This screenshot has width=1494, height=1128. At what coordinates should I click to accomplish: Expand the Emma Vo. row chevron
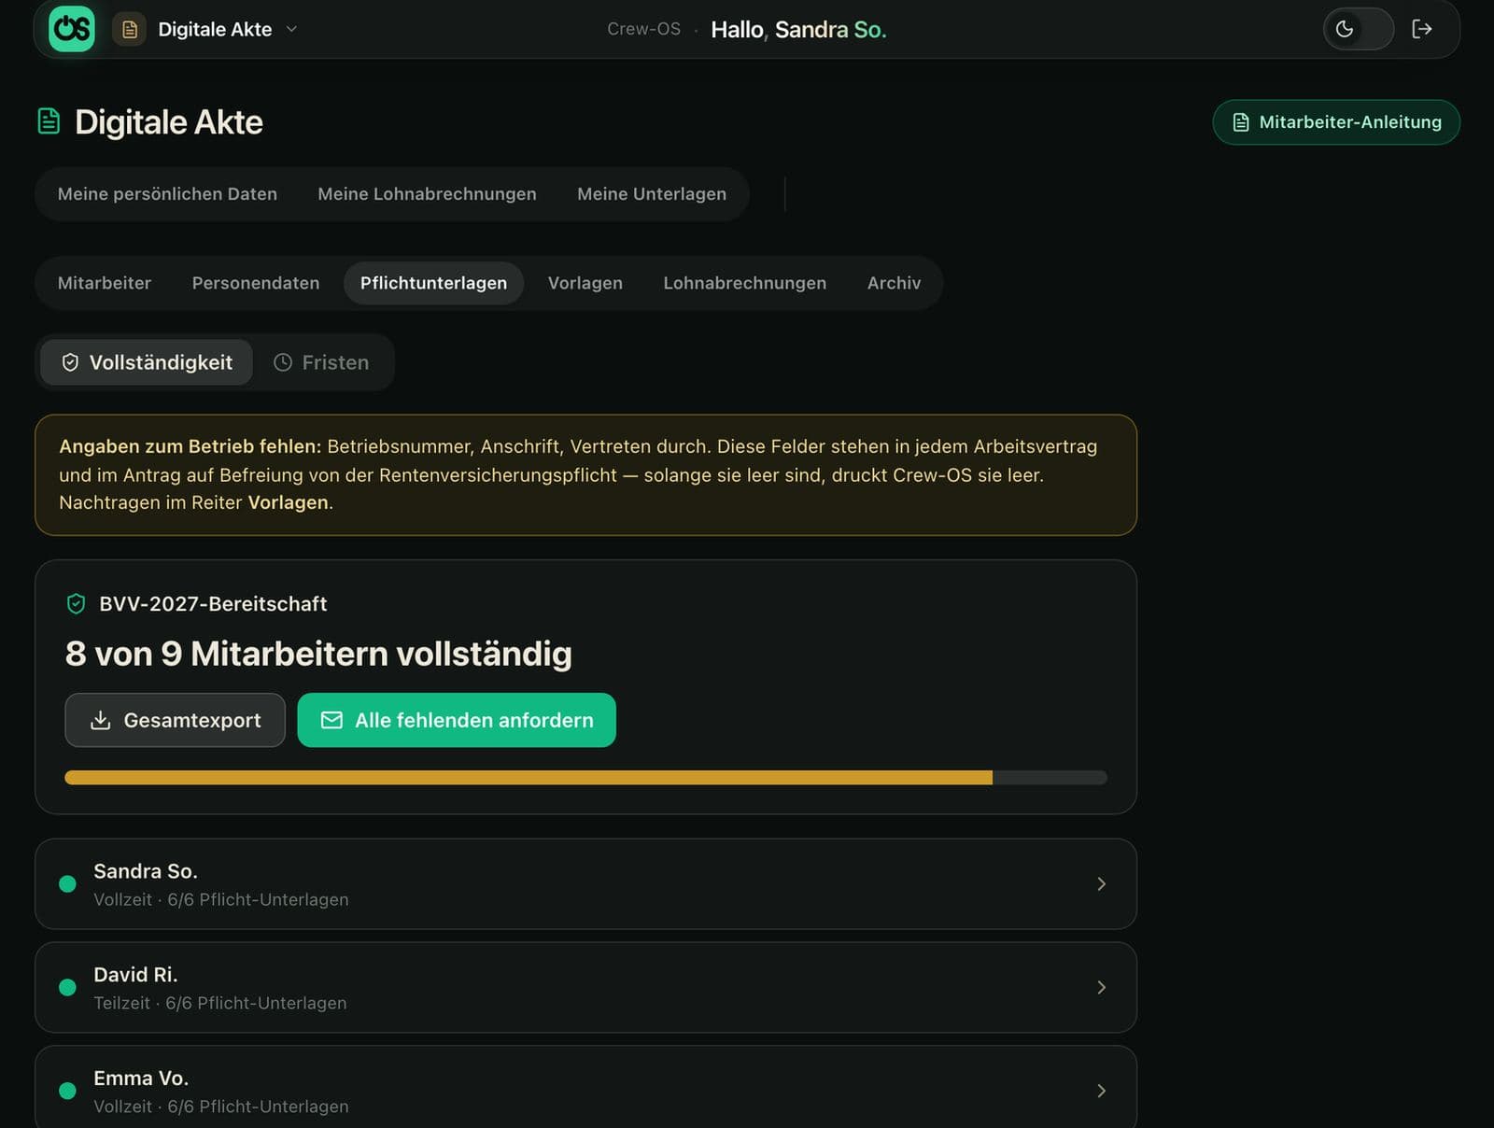click(x=1101, y=1091)
